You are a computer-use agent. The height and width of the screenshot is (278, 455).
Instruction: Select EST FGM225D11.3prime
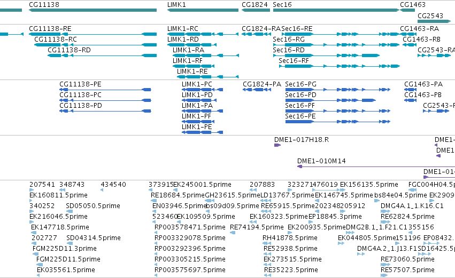pos(64,249)
